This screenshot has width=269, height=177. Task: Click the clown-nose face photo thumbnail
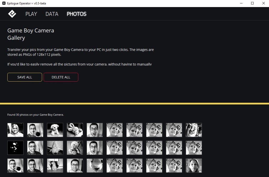click(x=194, y=130)
